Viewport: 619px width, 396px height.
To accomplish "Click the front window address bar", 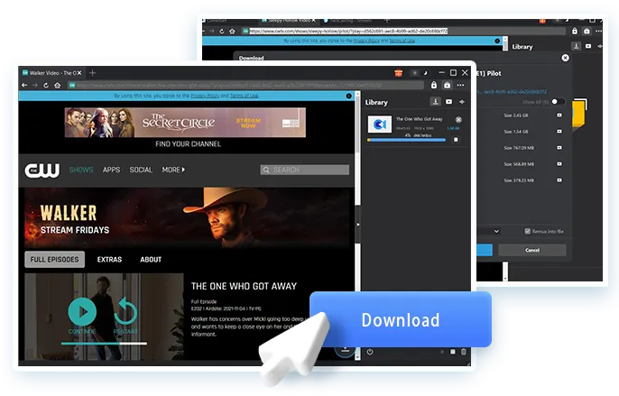I will coord(245,86).
